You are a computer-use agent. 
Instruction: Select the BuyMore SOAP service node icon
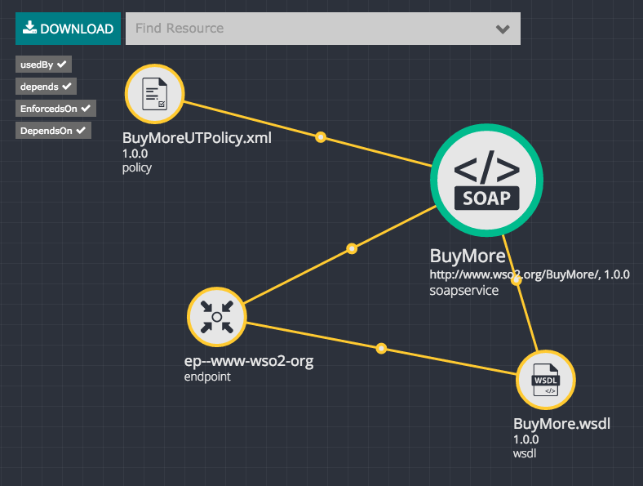point(487,181)
